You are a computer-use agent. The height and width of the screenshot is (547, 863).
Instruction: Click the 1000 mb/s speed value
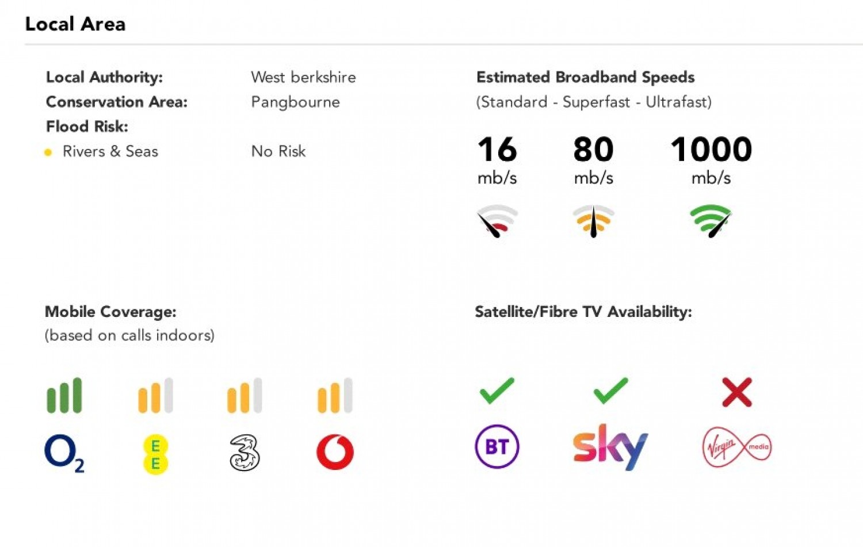[x=711, y=160]
